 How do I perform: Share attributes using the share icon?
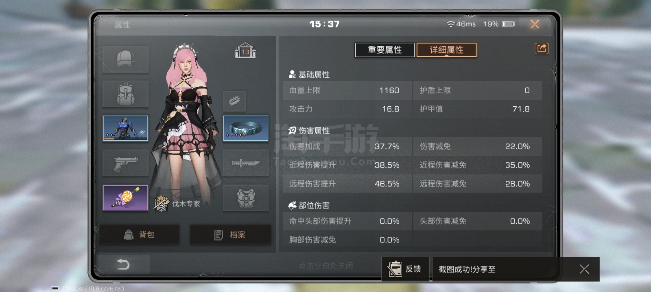tap(542, 49)
